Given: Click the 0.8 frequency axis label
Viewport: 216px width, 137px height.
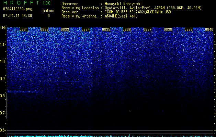Looking at the screenshot, I should (3, 96).
